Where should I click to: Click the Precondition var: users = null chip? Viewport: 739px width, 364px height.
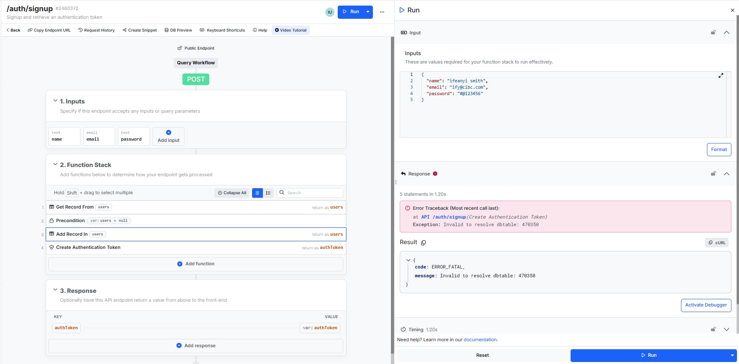109,221
